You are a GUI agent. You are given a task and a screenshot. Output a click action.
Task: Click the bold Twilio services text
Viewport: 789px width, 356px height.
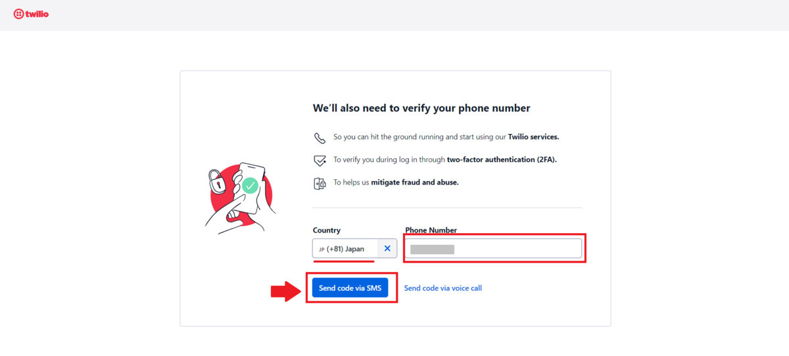tap(533, 137)
